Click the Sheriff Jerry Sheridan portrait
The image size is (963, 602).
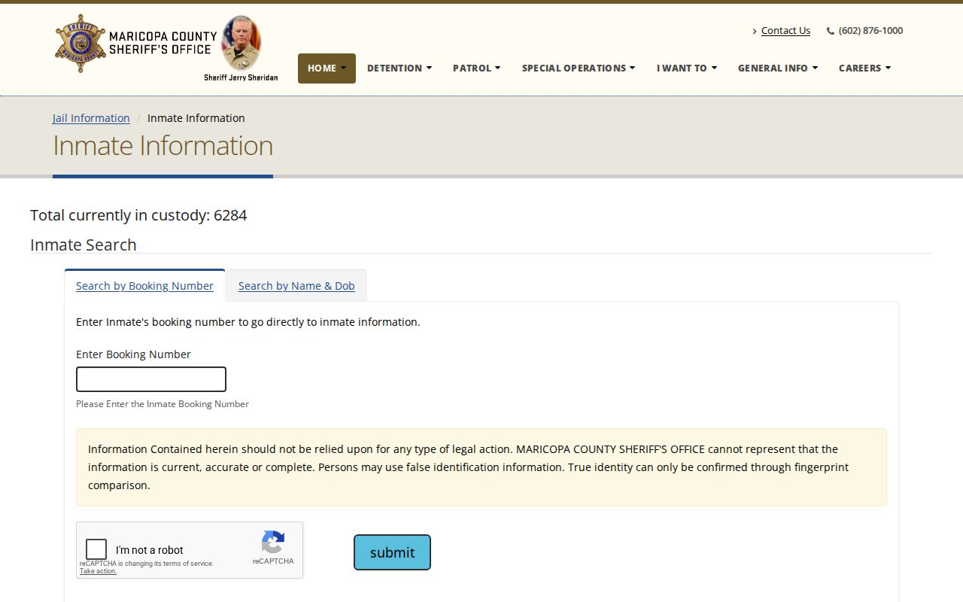pyautogui.click(x=241, y=43)
